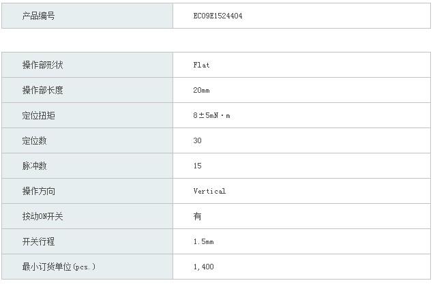This screenshot has width=433, height=300.
Task: Click the 操作部长度 label
Action: pos(42,90)
